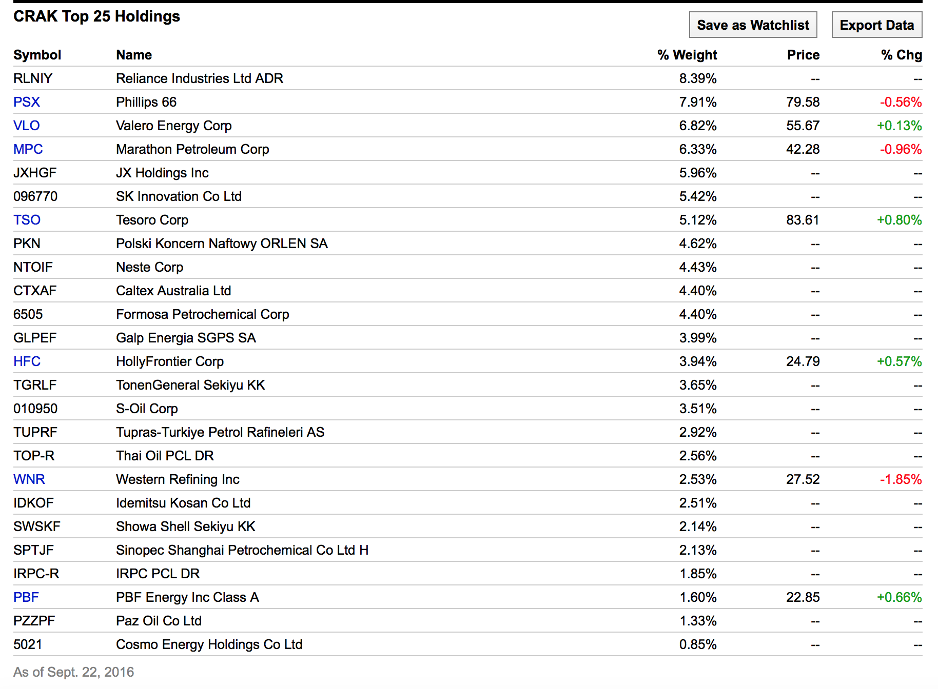Click the RLNIY symbol text
Screen dimensions: 938x689
click(x=33, y=78)
